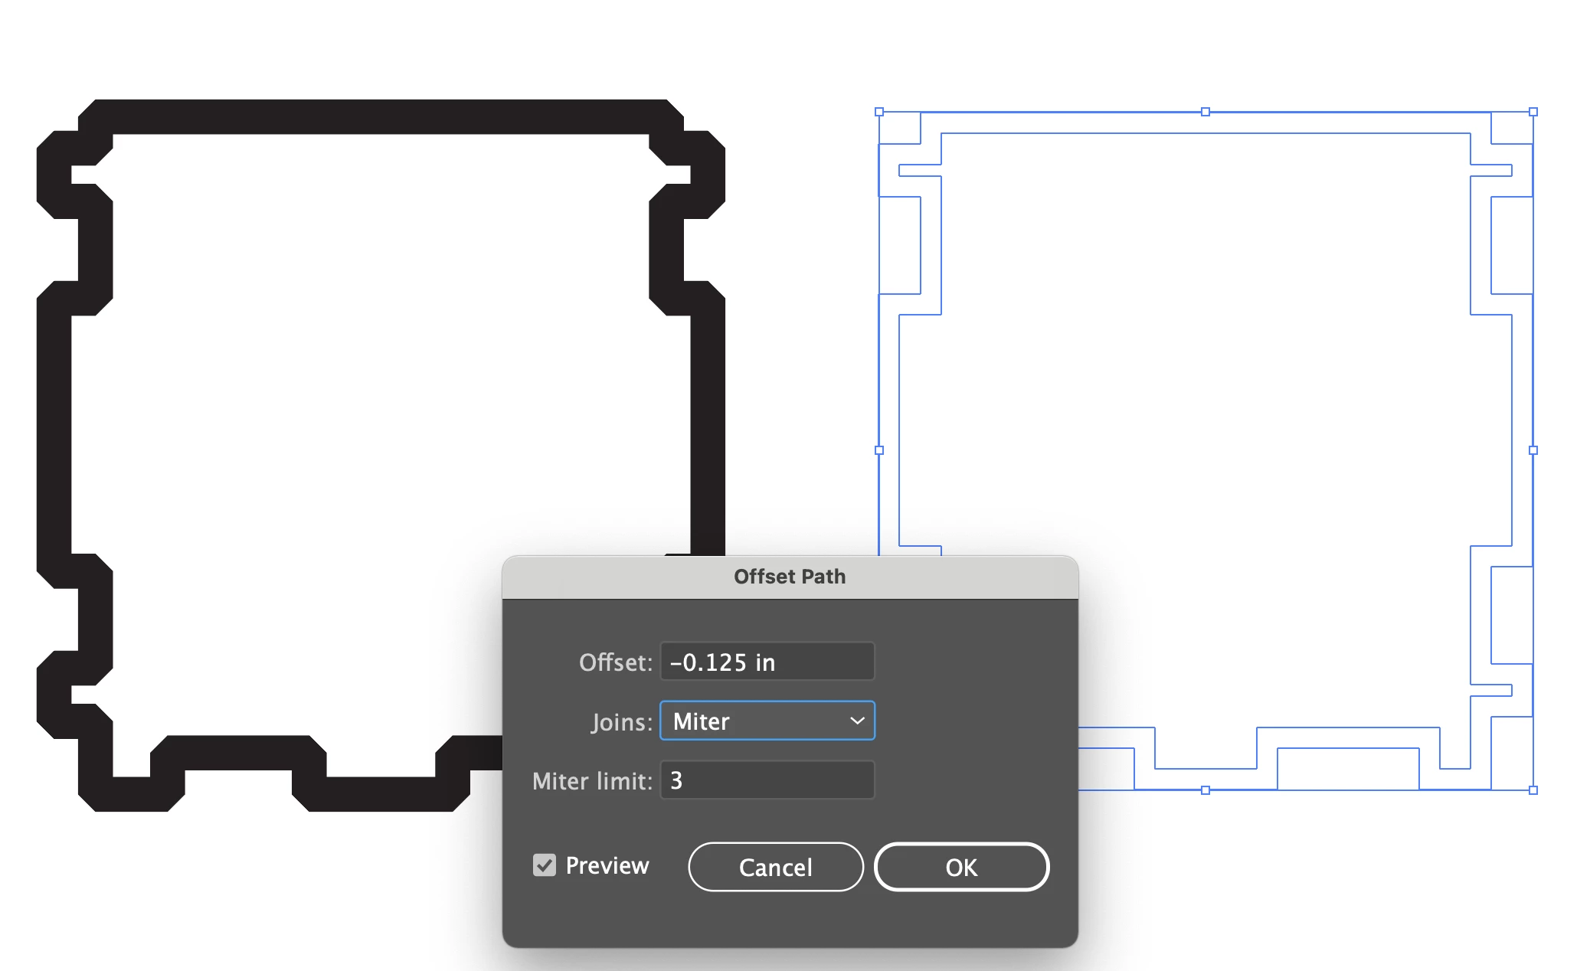
Task: Click the chevron arrow of Joins combo box
Action: click(857, 721)
